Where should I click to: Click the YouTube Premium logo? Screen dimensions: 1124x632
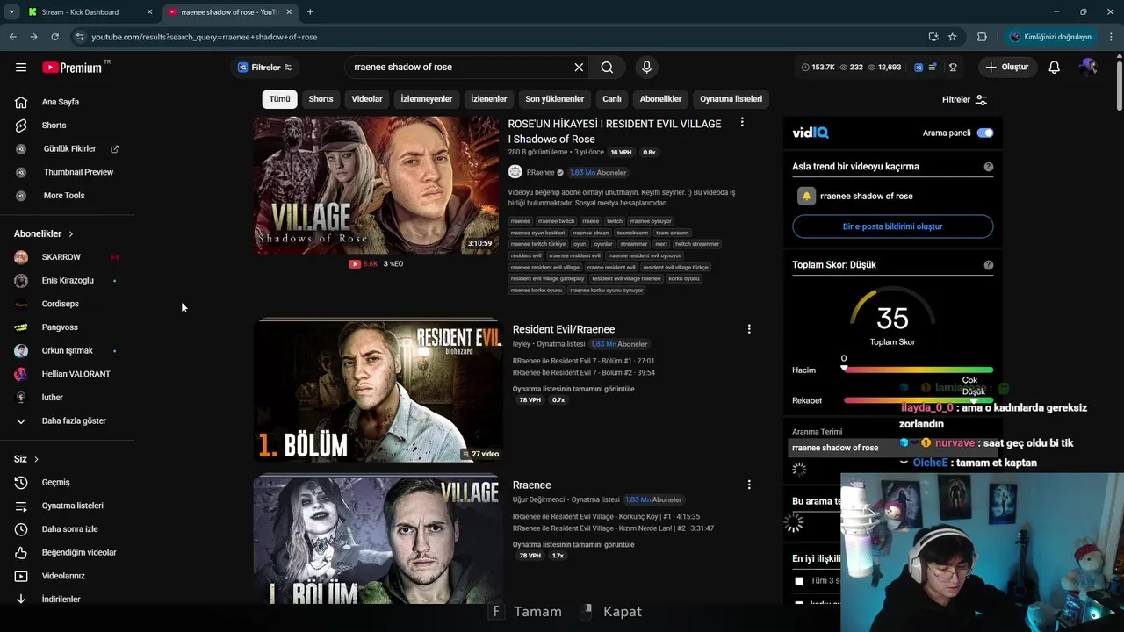72,68
